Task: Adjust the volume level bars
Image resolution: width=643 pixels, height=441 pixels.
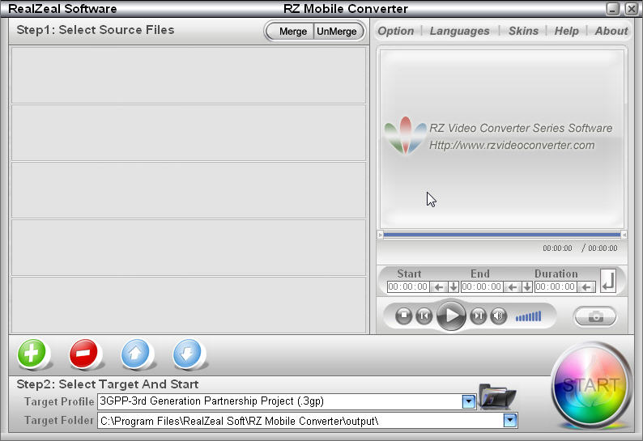Action: tap(528, 316)
